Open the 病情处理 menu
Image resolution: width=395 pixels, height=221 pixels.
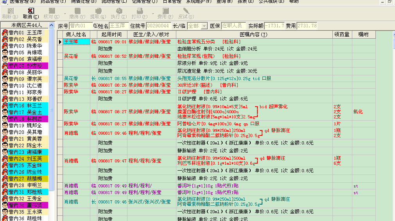[84, 2]
